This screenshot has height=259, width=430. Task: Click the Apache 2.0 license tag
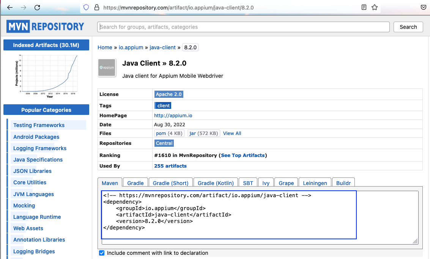(x=169, y=94)
